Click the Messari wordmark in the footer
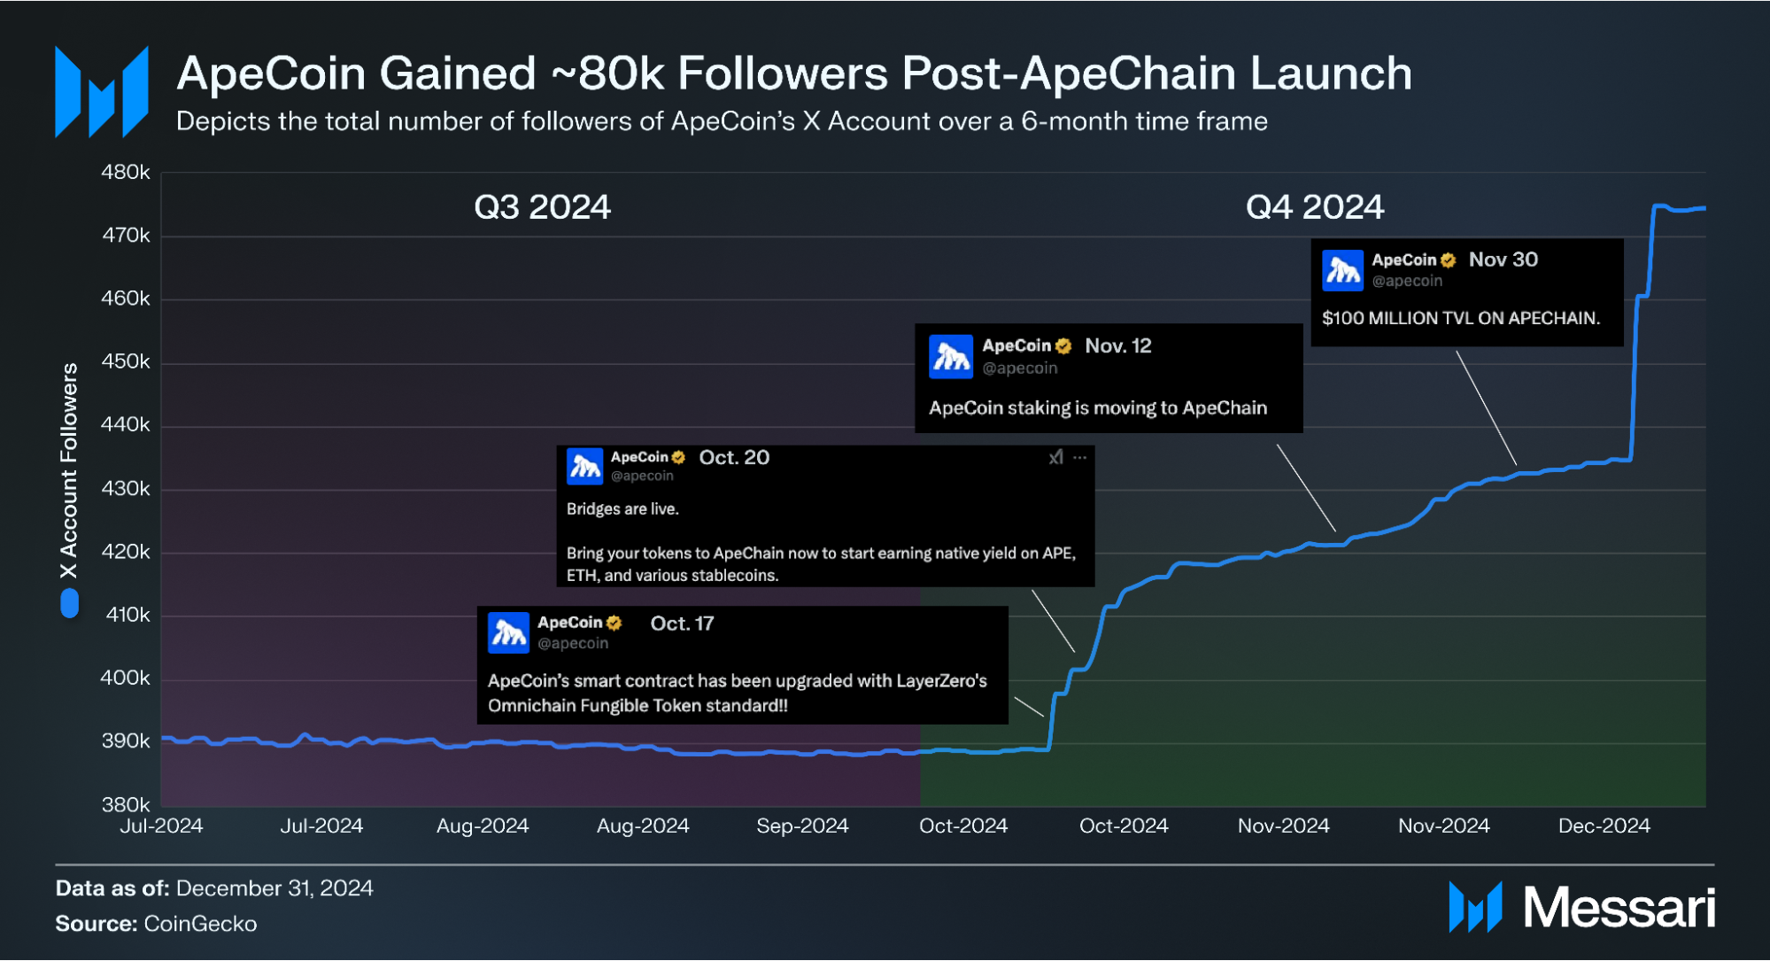The height and width of the screenshot is (961, 1770). (1619, 907)
